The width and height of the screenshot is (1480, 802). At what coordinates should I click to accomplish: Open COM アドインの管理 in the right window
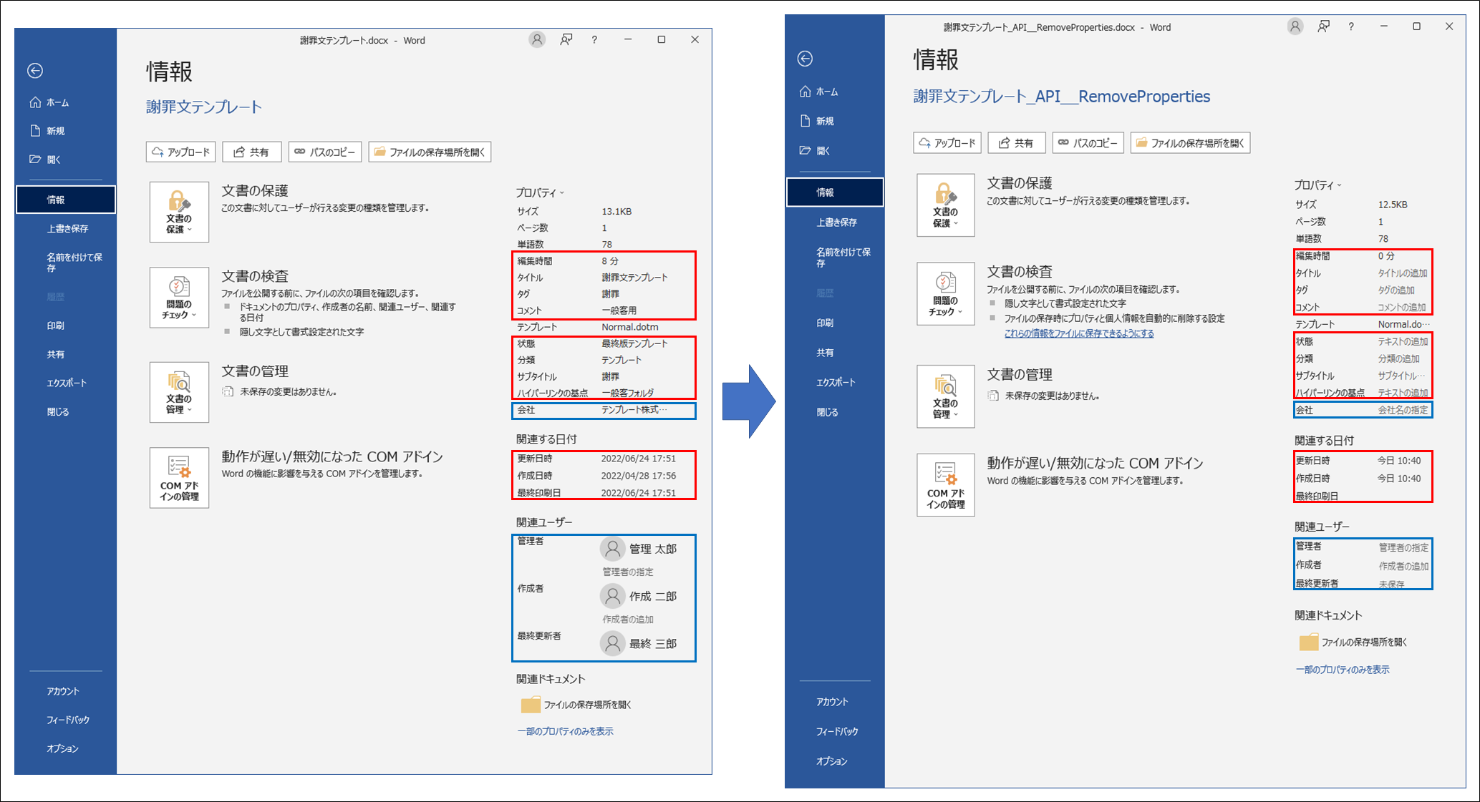946,485
